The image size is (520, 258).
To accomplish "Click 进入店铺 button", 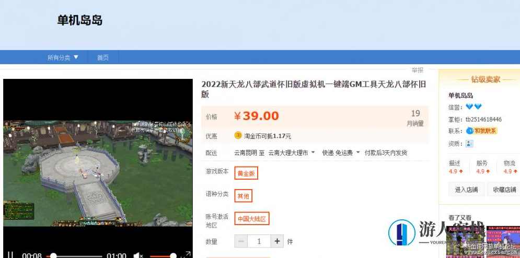I will click(x=466, y=190).
